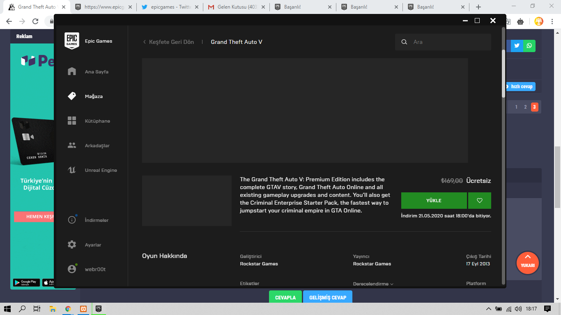Share via WhatsApp button on forum page
The width and height of the screenshot is (561, 315).
click(x=529, y=46)
